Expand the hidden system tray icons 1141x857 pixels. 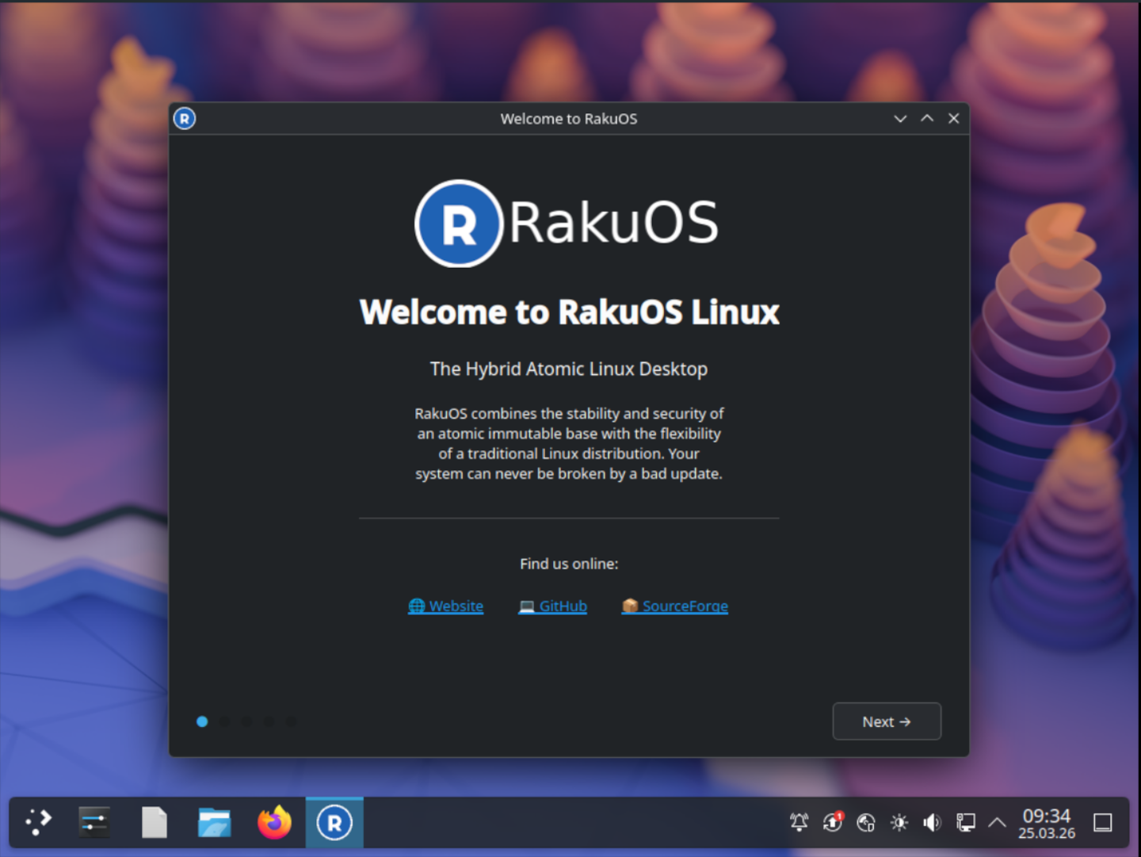(x=997, y=822)
